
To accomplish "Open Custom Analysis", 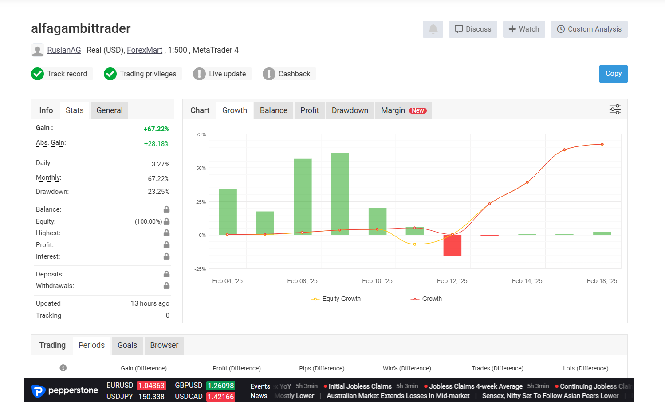I will (x=589, y=29).
